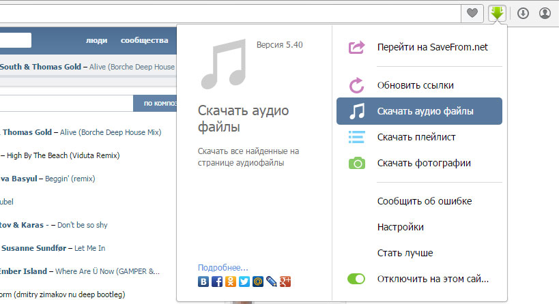Select 'Перейти на SaveFrom.net' menu item
This screenshot has height=304, width=559.
click(x=432, y=47)
